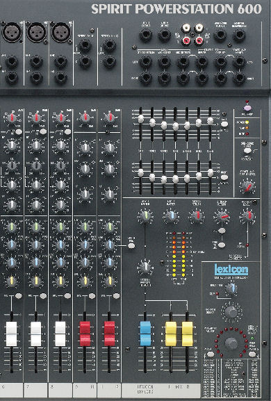Click the blue Lexicon effects master fader
The image size is (271, 401).
[145, 334]
